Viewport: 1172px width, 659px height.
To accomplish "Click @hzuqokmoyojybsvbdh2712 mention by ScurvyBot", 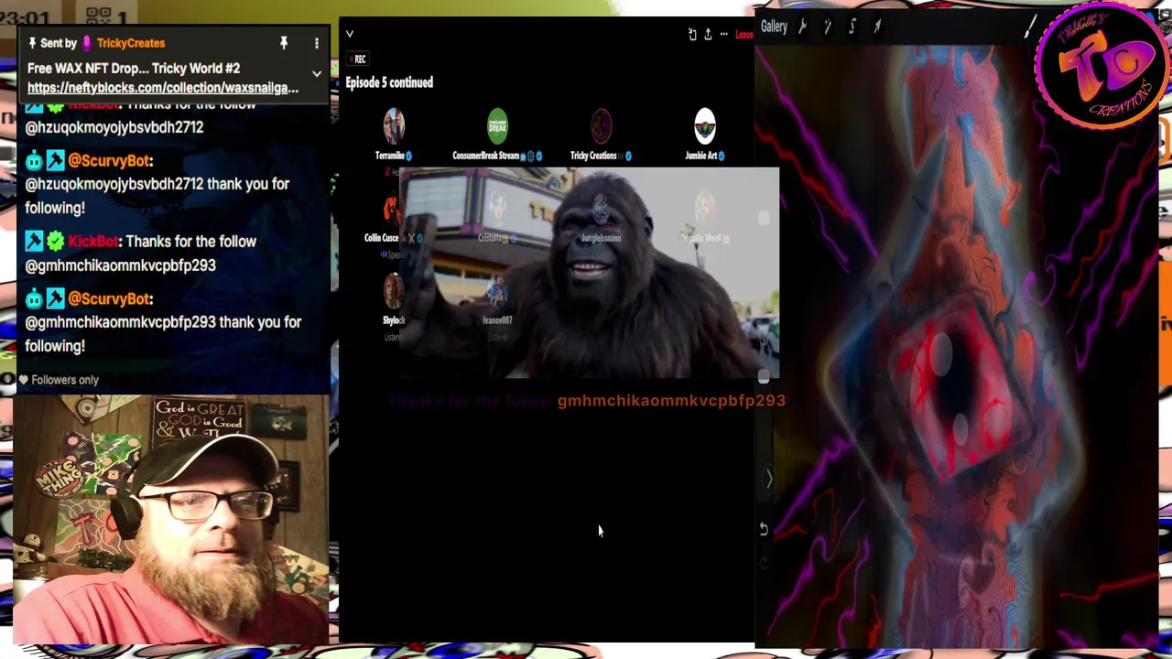I will [114, 184].
